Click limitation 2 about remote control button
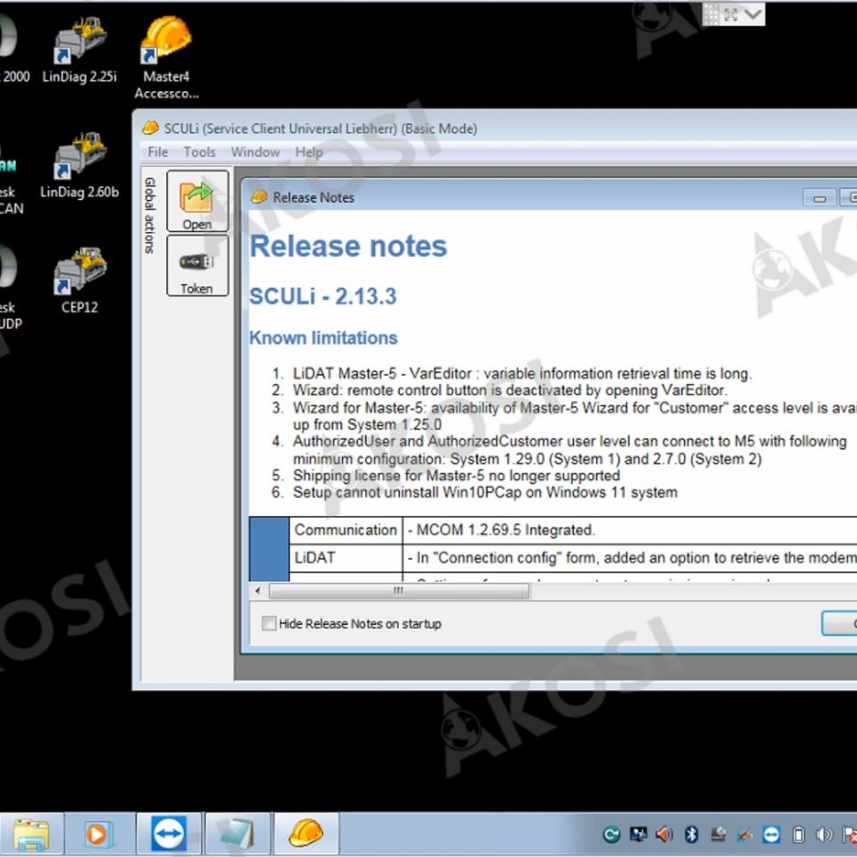The height and width of the screenshot is (857, 857). [510, 390]
